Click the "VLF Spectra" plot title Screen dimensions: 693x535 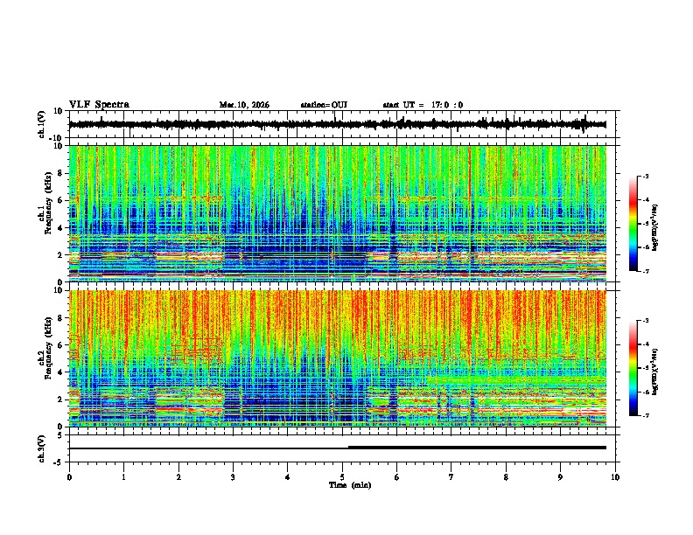(x=99, y=105)
